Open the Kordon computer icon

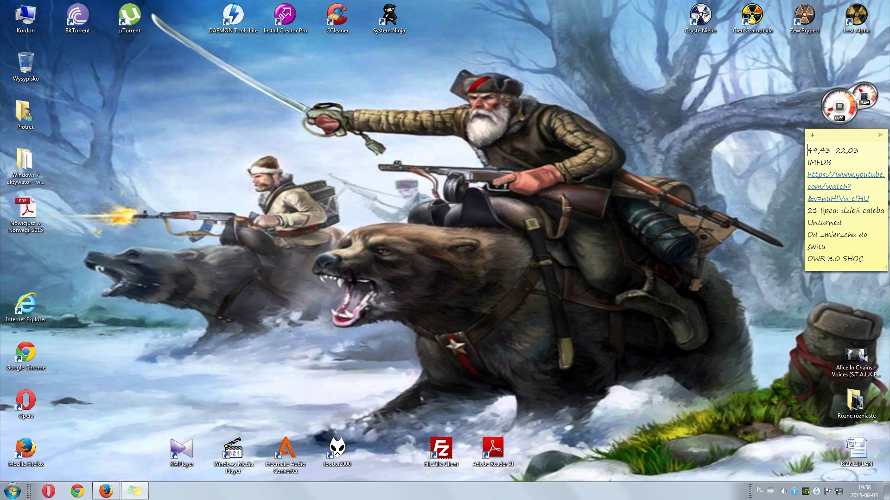click(25, 19)
